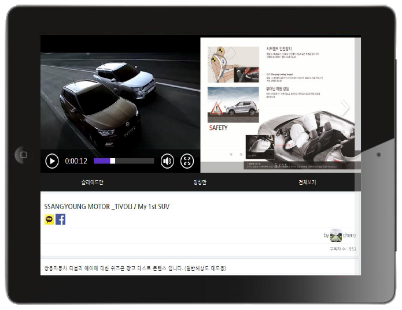Open the cherry author link
The image size is (402, 310).
(349, 236)
